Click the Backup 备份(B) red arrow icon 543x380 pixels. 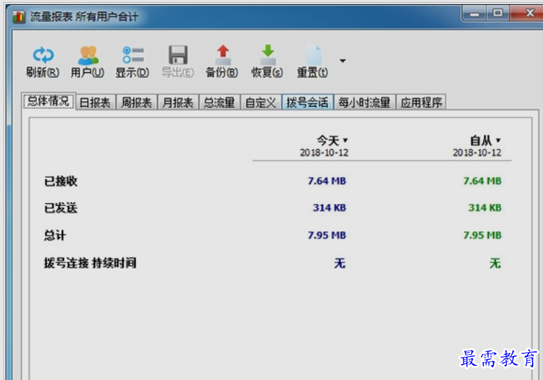[223, 55]
